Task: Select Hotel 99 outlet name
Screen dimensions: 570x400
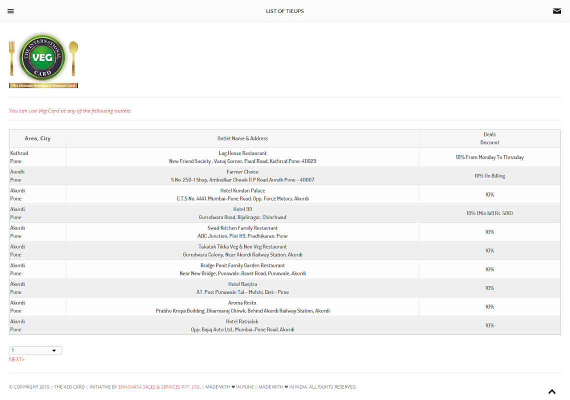Action: [242, 209]
